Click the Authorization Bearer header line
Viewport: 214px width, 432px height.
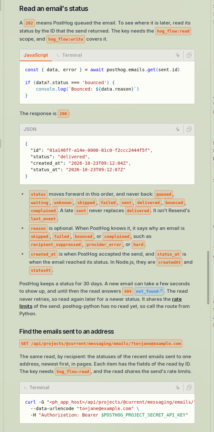pos(109,415)
